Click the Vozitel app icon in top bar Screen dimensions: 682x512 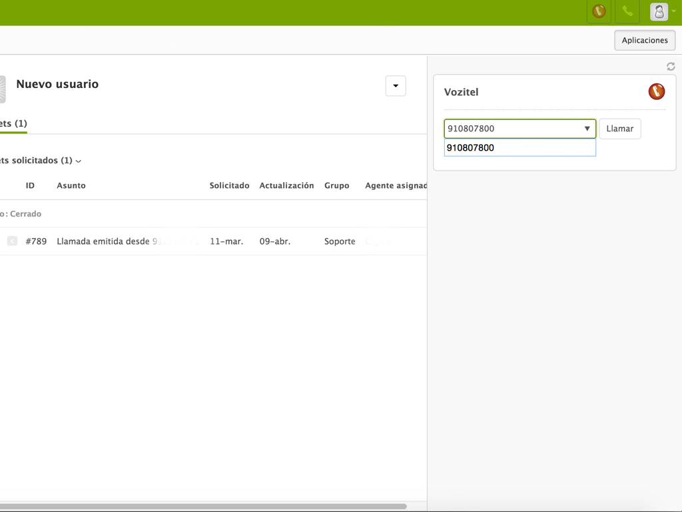click(x=599, y=11)
